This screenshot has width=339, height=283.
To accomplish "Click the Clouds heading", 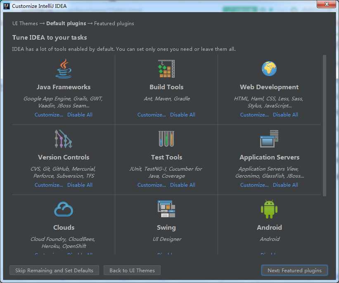I will pyautogui.click(x=64, y=227).
